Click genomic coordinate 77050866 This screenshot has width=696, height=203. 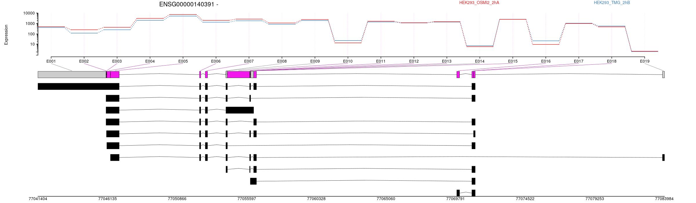177,199
